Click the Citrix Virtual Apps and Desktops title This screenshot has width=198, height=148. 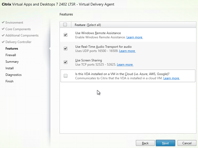(58, 4)
